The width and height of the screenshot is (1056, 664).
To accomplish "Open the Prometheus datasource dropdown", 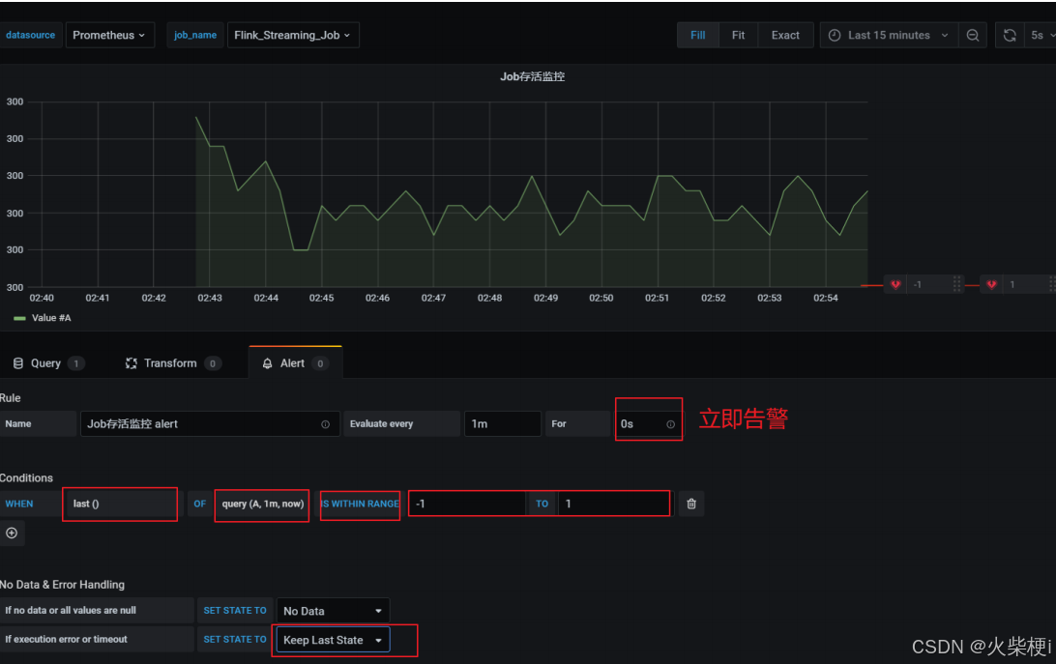I will coord(110,35).
